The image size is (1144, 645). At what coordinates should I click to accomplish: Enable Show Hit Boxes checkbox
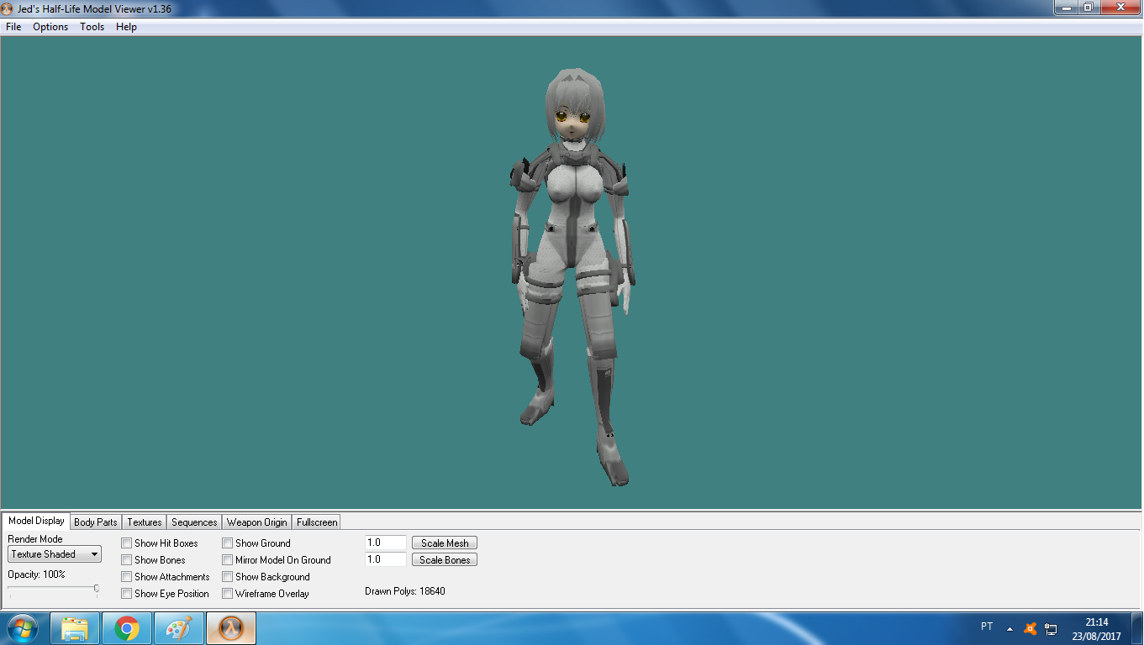click(127, 543)
